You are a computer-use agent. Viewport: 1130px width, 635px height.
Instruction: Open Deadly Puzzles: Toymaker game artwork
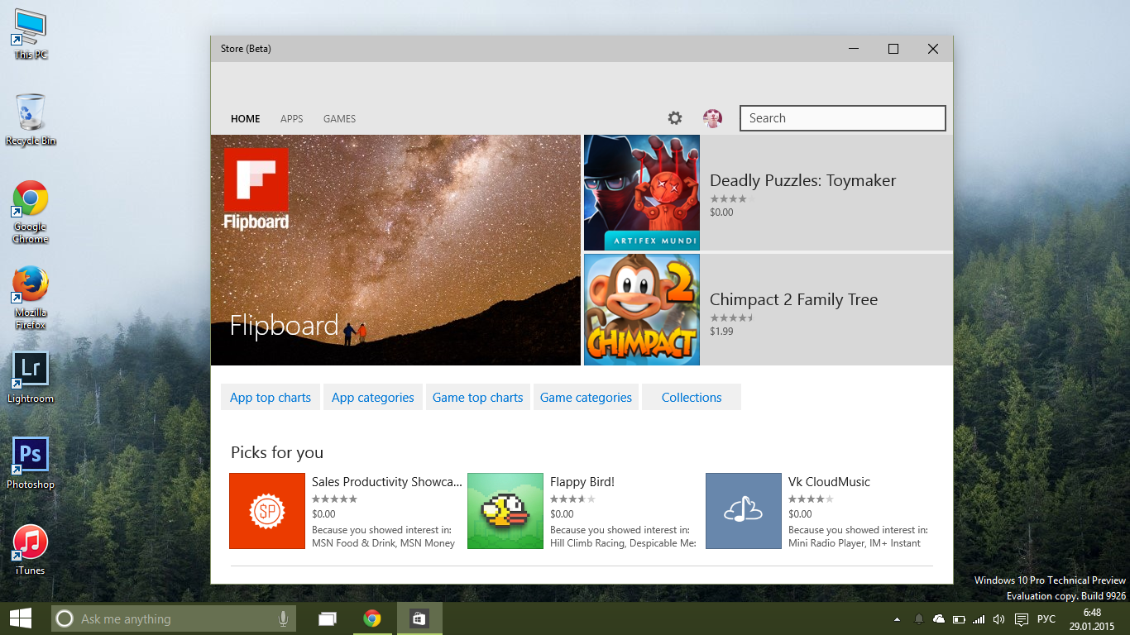click(x=642, y=193)
